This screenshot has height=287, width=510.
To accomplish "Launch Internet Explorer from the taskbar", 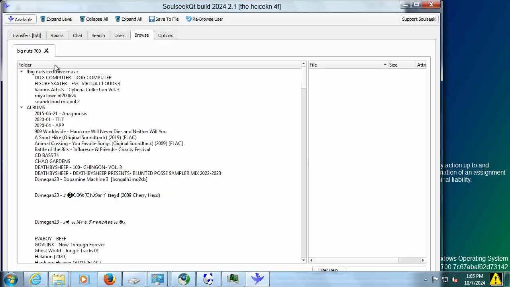I will 35,279.
